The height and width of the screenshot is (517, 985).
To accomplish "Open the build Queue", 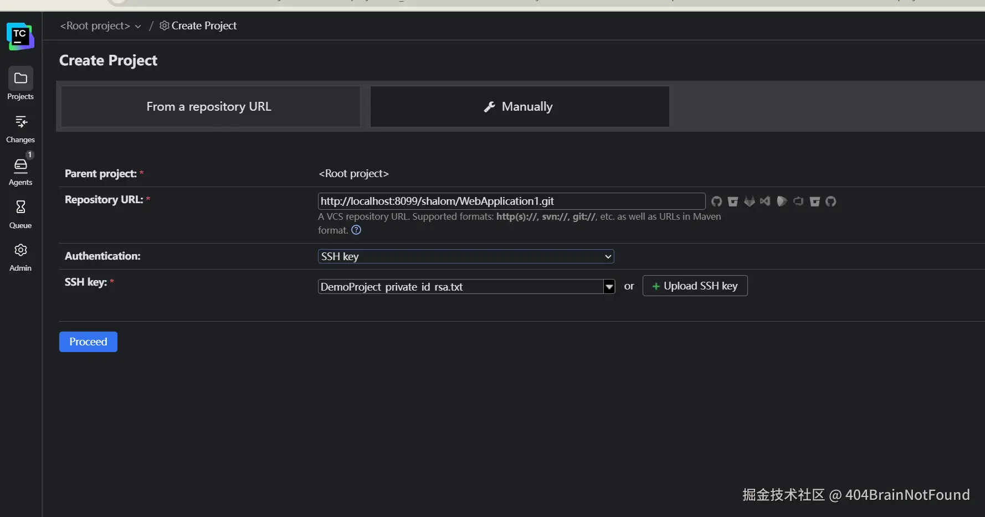I will pyautogui.click(x=20, y=214).
